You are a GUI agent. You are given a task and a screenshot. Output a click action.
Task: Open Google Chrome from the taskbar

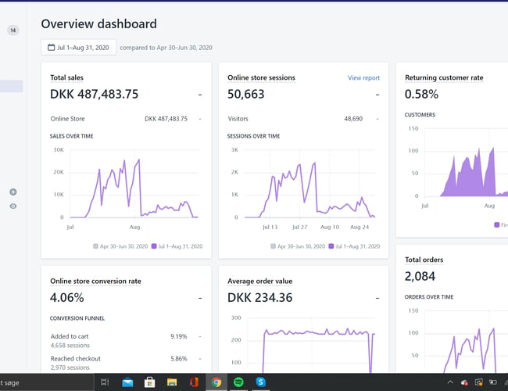[x=216, y=382]
